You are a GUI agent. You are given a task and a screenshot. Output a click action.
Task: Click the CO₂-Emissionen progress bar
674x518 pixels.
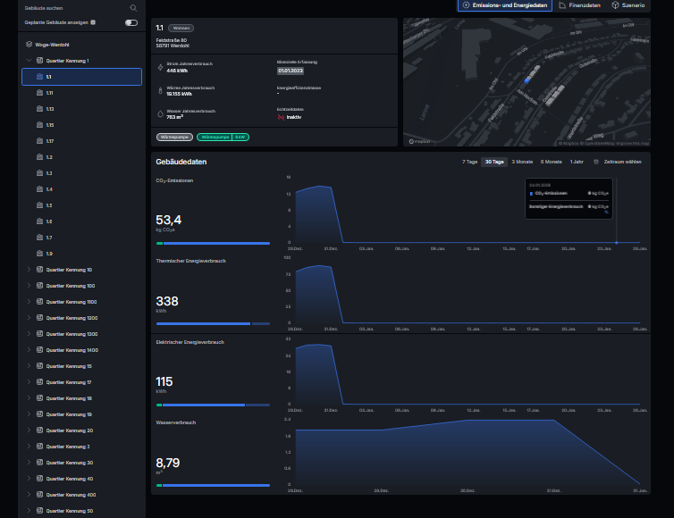213,243
